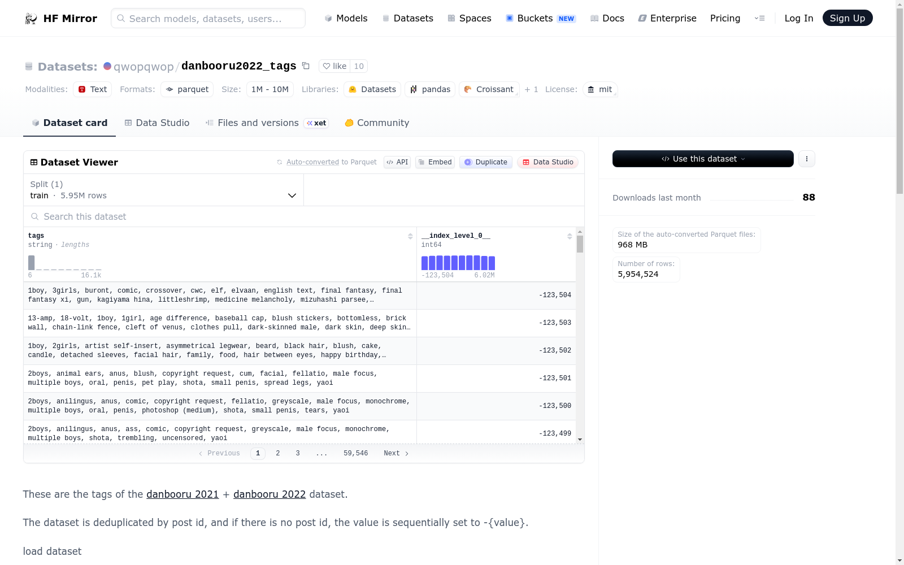This screenshot has width=904, height=565.
Task: Expand the Use this dataset dropdown
Action: coord(703,159)
